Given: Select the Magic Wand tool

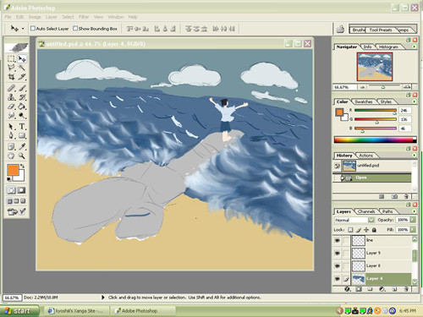Looking at the screenshot, I should tap(22, 68).
